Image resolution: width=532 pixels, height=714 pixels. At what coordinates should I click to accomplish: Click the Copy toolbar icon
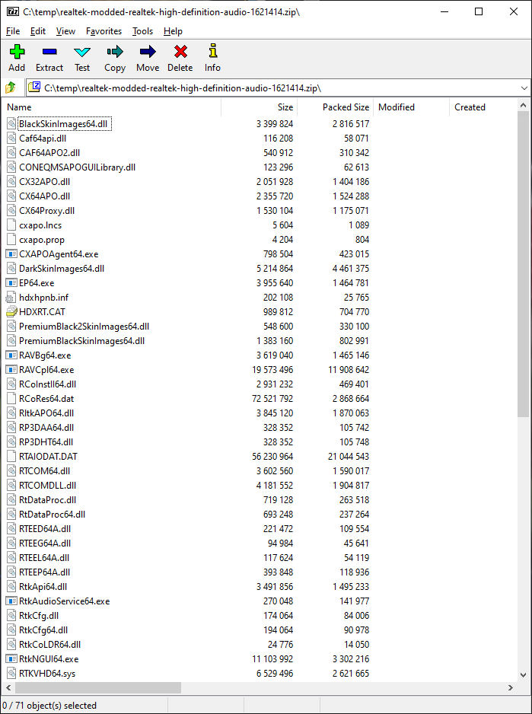point(115,53)
